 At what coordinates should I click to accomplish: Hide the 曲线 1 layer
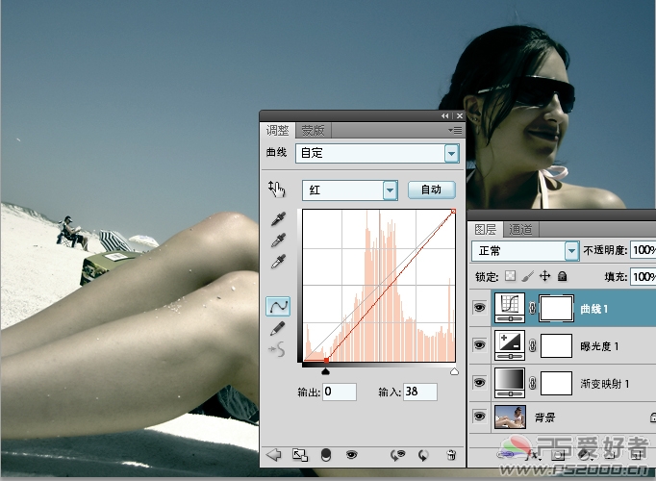click(479, 308)
